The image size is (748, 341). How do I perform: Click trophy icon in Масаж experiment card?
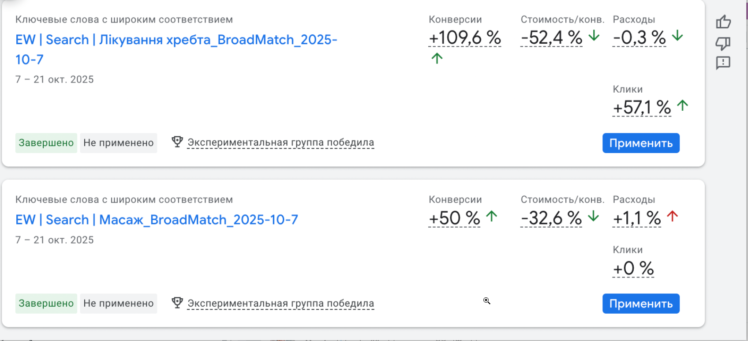coord(177,303)
